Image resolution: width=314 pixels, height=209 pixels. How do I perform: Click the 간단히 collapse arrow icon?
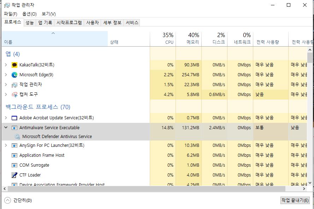click(x=8, y=201)
